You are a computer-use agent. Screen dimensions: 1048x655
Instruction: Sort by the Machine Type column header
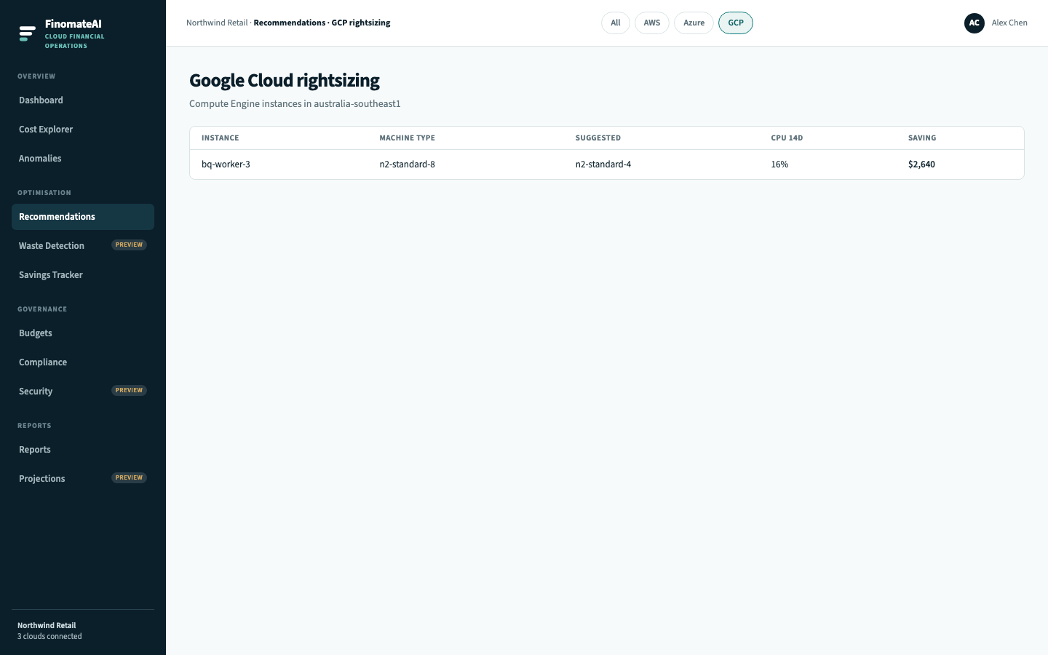(408, 138)
